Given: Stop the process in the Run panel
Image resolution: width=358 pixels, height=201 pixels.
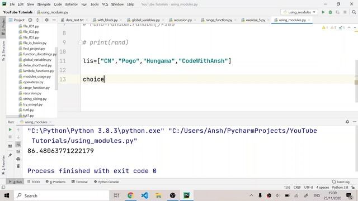Looking at the screenshot, I should coord(10,137).
